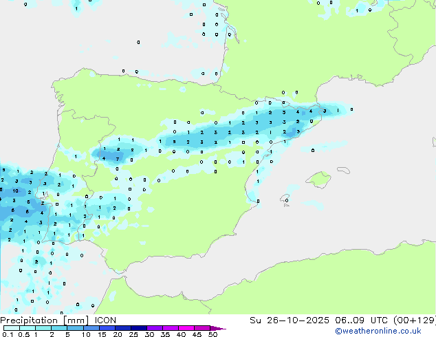Pick the 15–20 mm legend color swatch
This screenshot has width=436, height=337.
(x=107, y=328)
